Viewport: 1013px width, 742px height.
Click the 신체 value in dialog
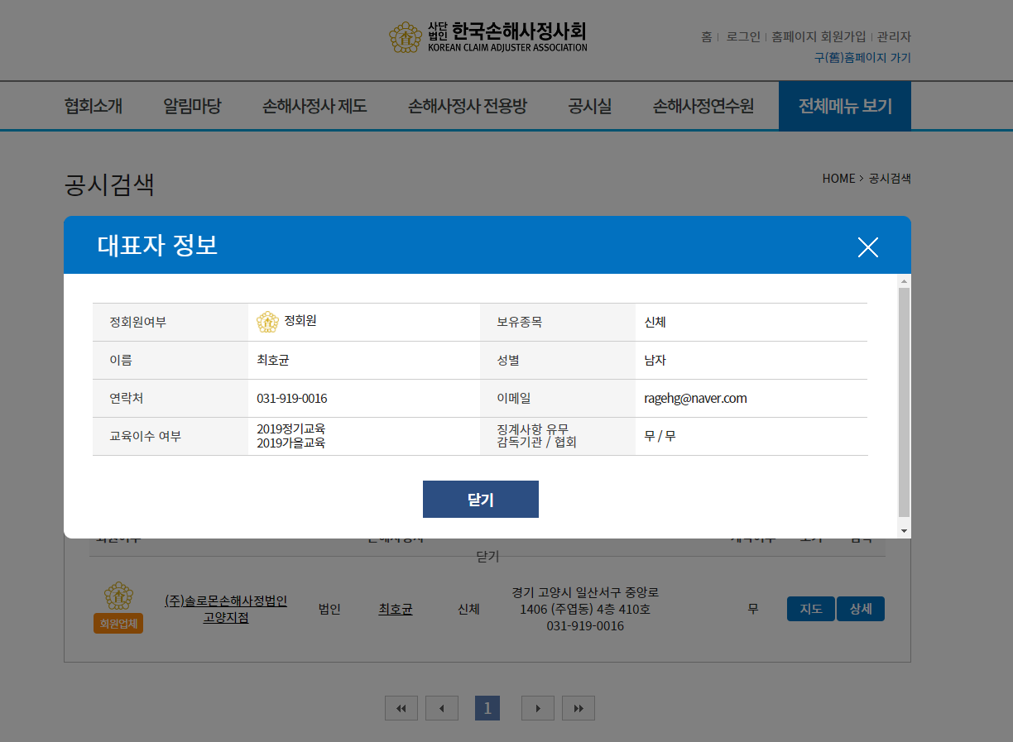pos(655,322)
